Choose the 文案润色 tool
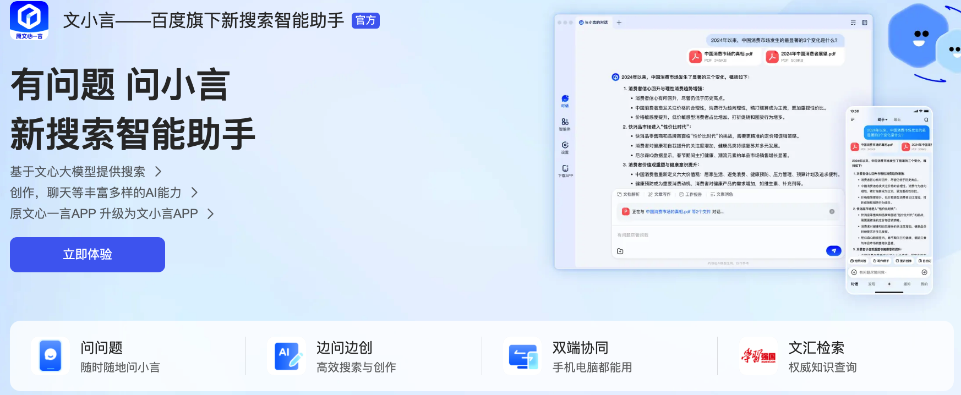The image size is (961, 395). pyautogui.click(x=722, y=194)
